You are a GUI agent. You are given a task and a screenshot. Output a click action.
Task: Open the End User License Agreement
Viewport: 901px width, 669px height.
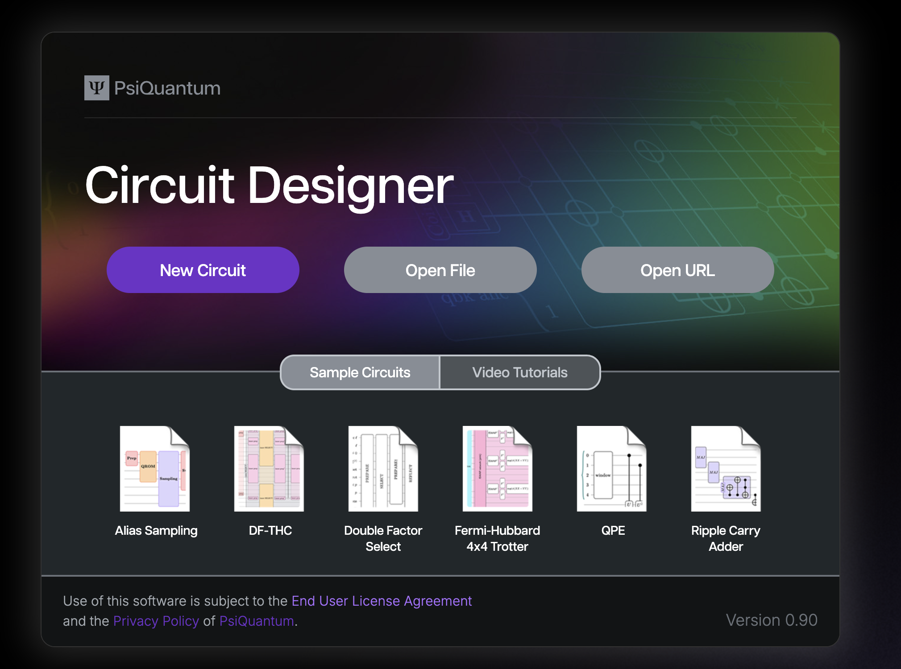pos(381,601)
